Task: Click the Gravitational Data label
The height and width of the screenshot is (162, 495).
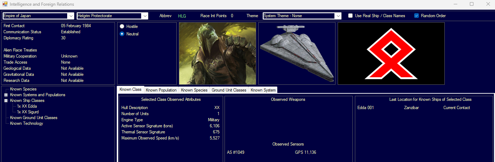Action: 19,74
